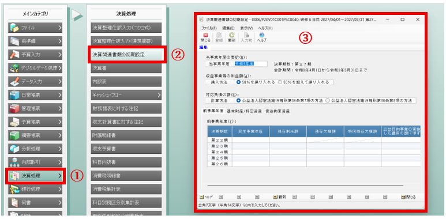Open the 表示(V) menu
446x219 pixels.
click(246, 28)
